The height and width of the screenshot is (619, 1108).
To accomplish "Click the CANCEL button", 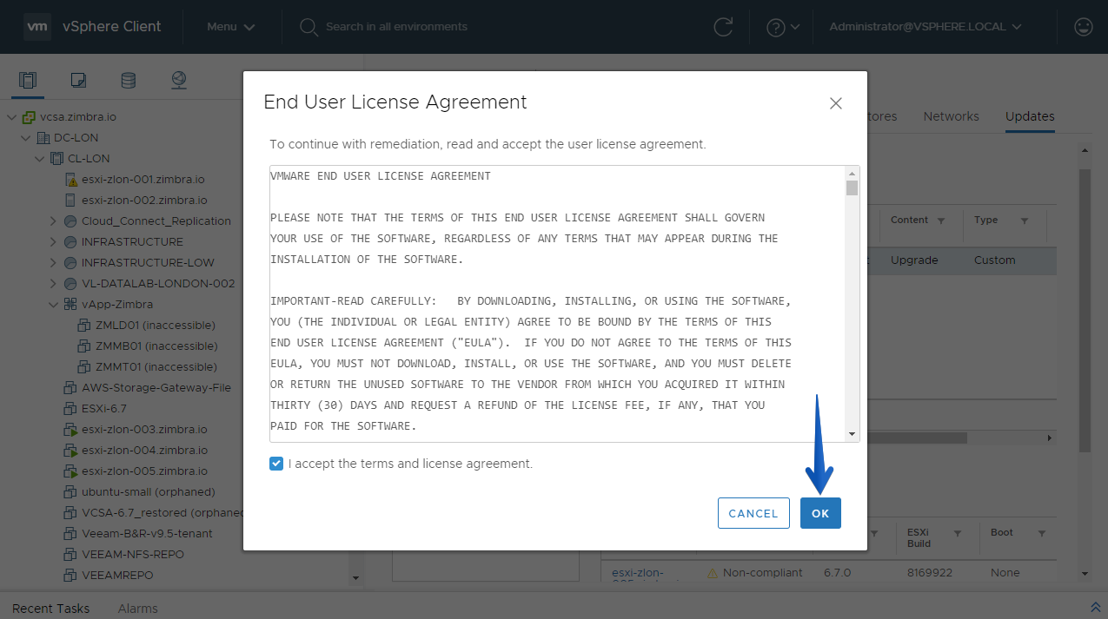I will pos(753,513).
